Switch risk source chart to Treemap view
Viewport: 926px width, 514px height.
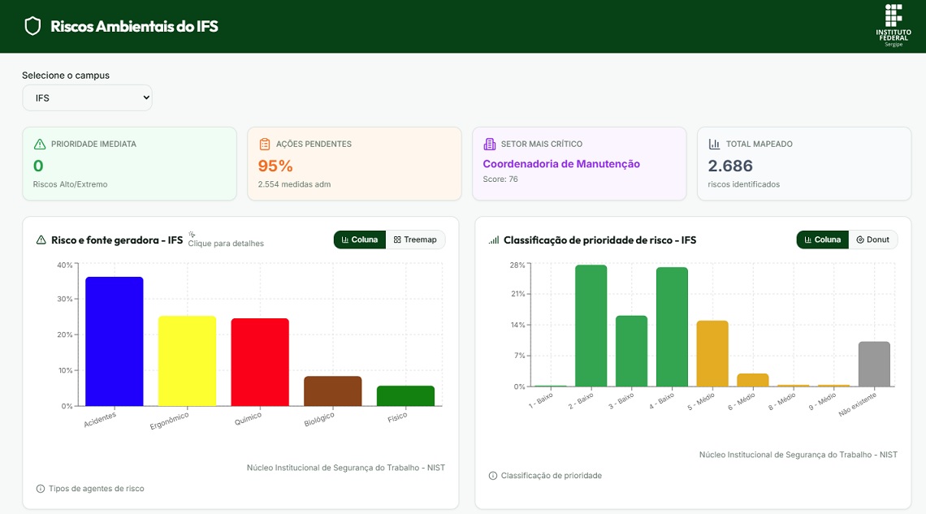(x=415, y=240)
